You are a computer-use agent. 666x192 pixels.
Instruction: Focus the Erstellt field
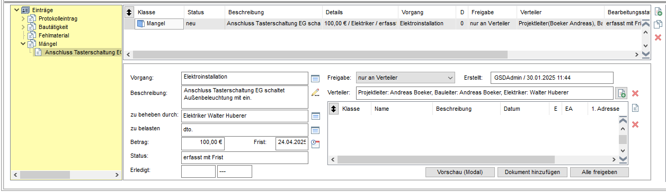coord(552,78)
